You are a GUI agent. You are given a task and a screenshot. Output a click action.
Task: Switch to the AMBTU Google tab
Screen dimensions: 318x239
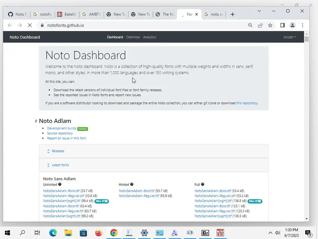92,14
